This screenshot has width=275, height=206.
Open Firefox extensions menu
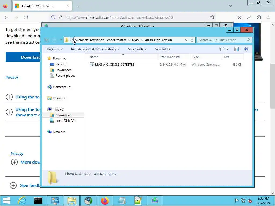click(x=259, y=17)
